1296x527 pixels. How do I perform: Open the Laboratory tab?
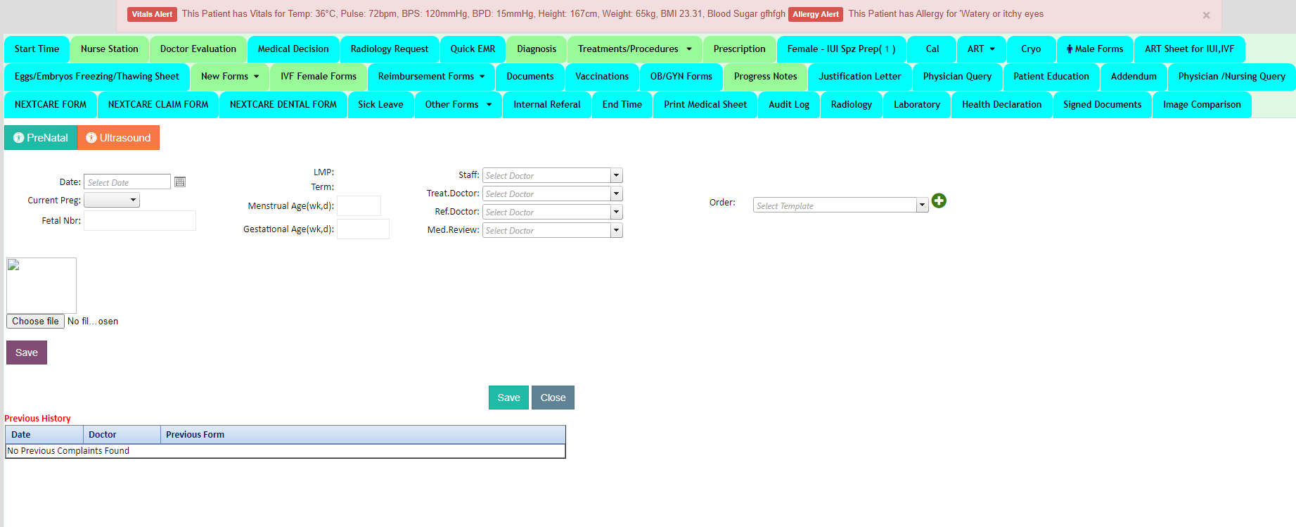917,105
